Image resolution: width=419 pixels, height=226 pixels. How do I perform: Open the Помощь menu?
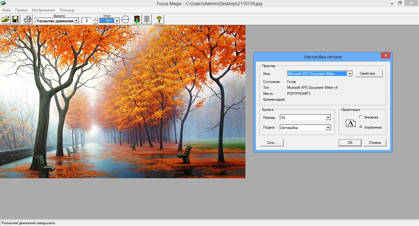click(67, 10)
